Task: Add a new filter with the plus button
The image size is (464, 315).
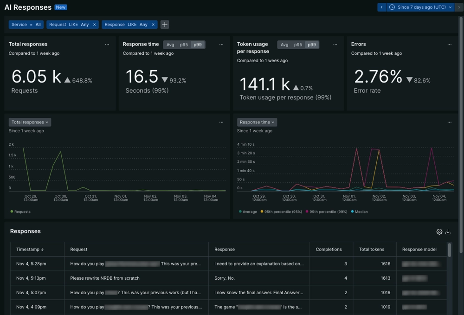Action: click(x=164, y=24)
